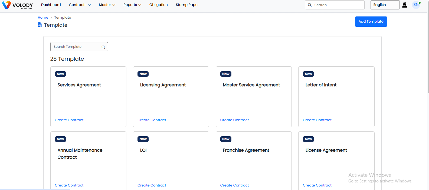Create Contract from LOI template
The height and width of the screenshot is (190, 429).
[152, 185]
